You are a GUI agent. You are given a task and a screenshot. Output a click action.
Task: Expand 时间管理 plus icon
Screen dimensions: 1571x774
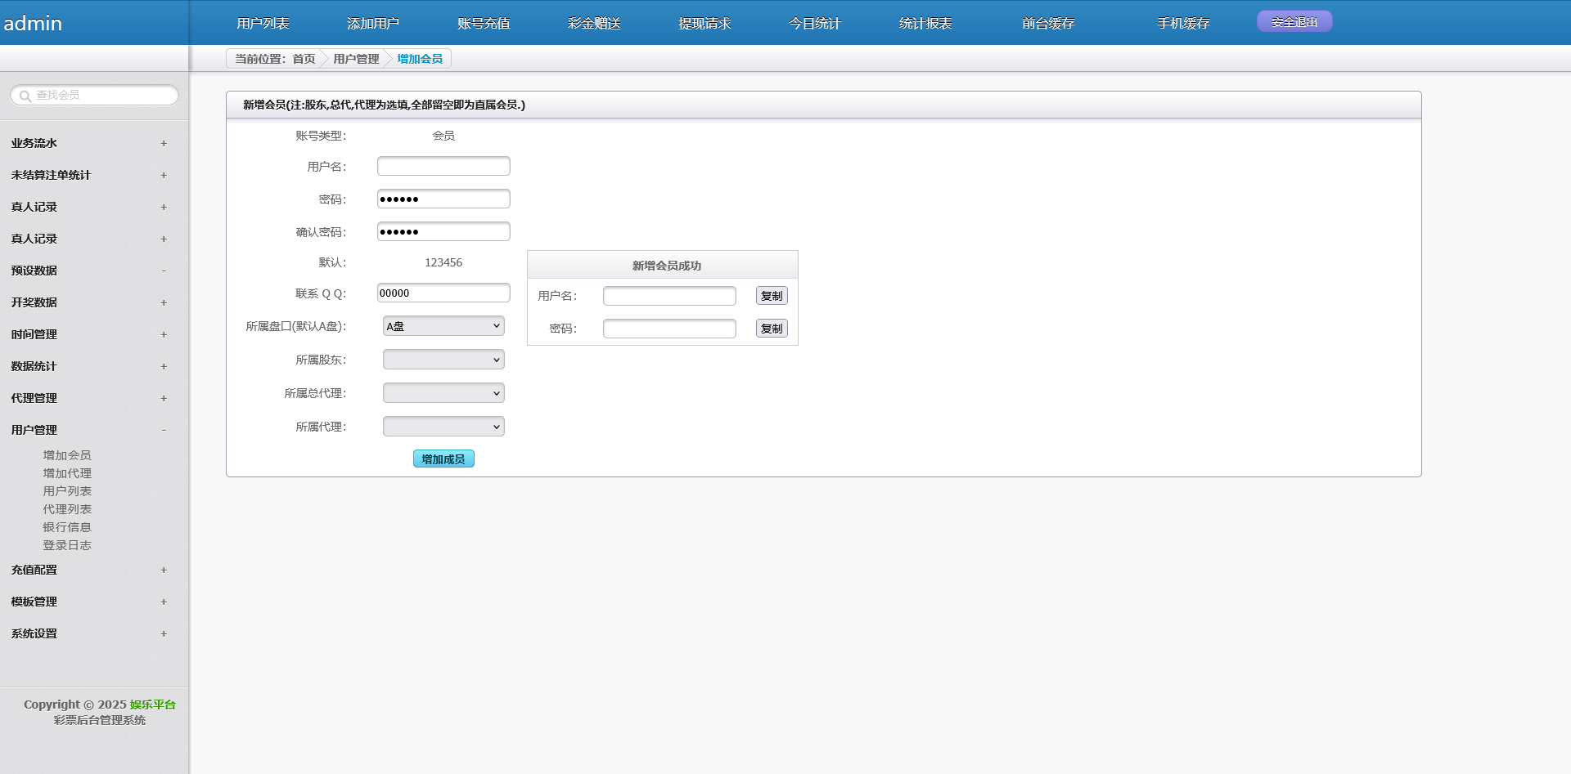tap(164, 335)
